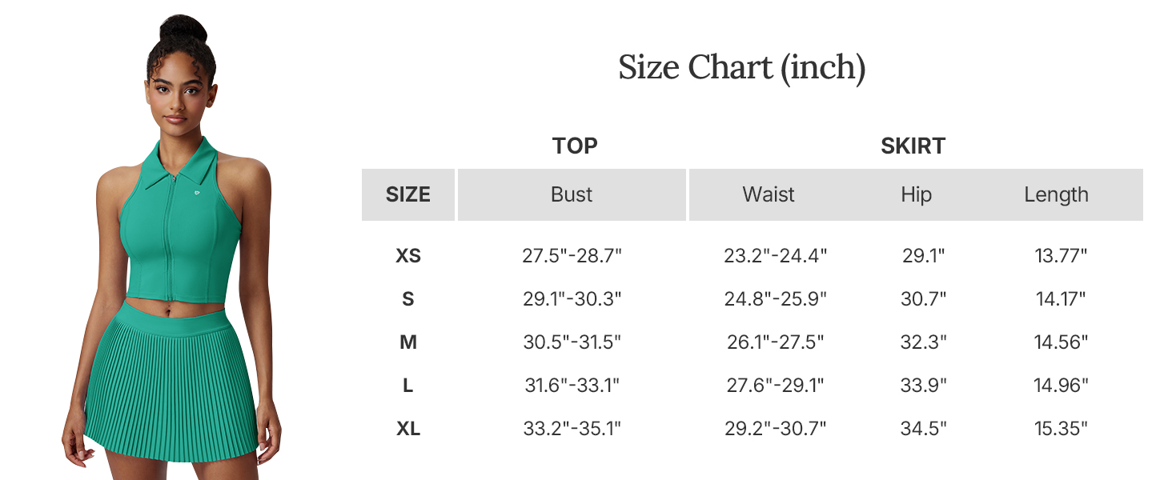Select the XS size row label
This screenshot has height=480, width=1172.
pos(408,256)
